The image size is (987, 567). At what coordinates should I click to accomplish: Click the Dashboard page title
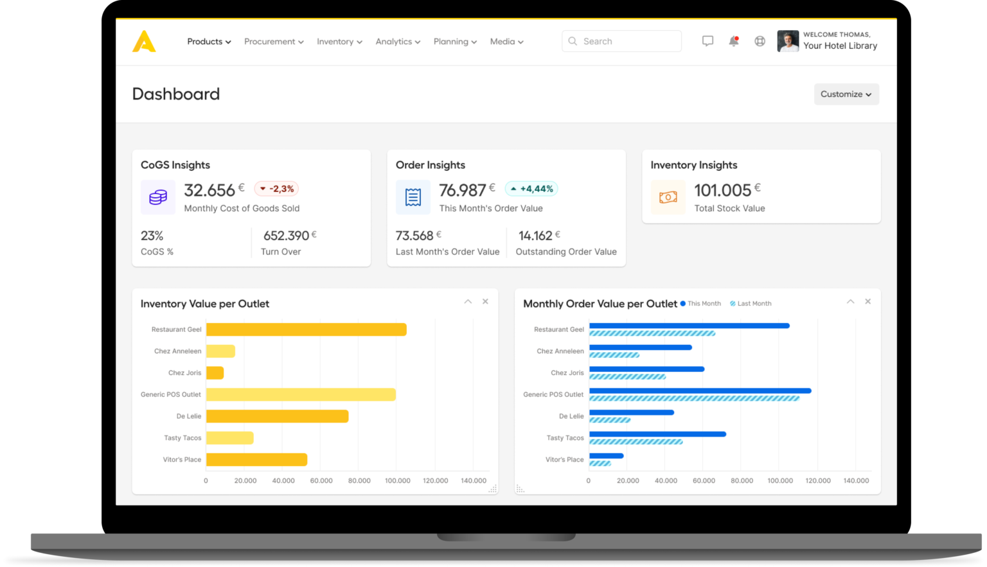pyautogui.click(x=175, y=94)
